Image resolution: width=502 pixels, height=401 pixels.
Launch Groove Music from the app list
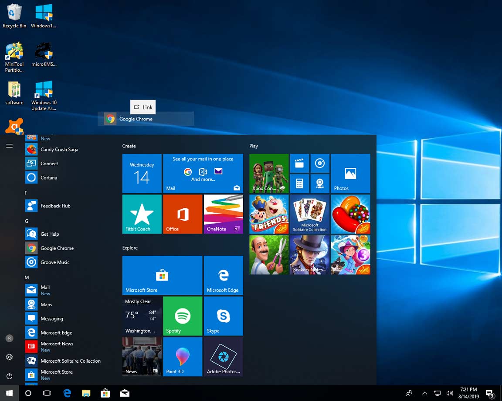tap(69, 262)
